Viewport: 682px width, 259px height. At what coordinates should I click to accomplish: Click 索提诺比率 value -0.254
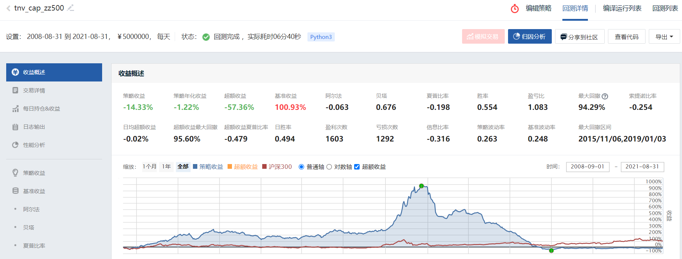[x=641, y=107]
